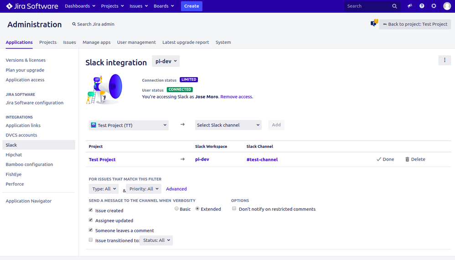
Task: Click Delete for the Test Project mapping
Action: tap(415, 159)
